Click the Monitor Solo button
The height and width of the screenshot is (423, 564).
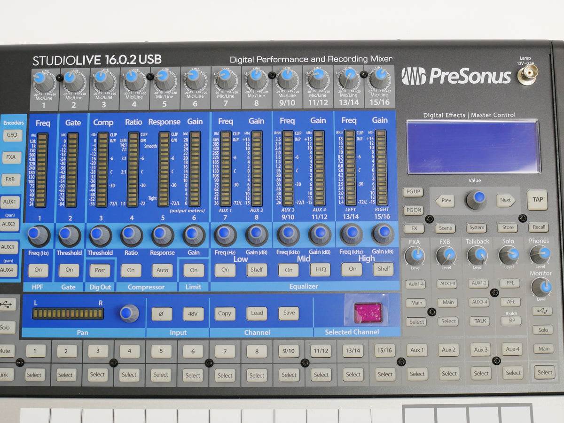[543, 329]
